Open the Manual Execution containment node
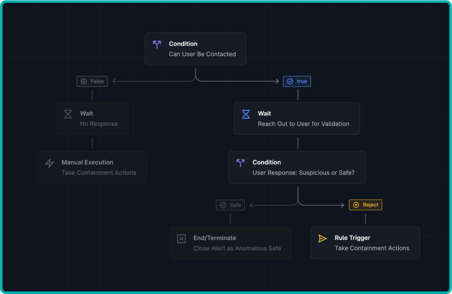 click(x=92, y=167)
